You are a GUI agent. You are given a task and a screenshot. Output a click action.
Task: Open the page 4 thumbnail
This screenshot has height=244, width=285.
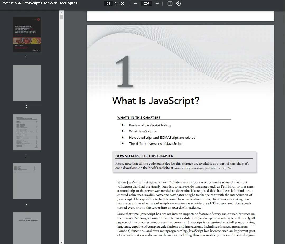(27, 181)
